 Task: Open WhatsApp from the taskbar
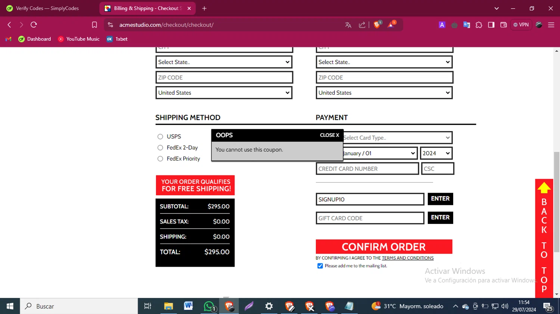point(209,306)
